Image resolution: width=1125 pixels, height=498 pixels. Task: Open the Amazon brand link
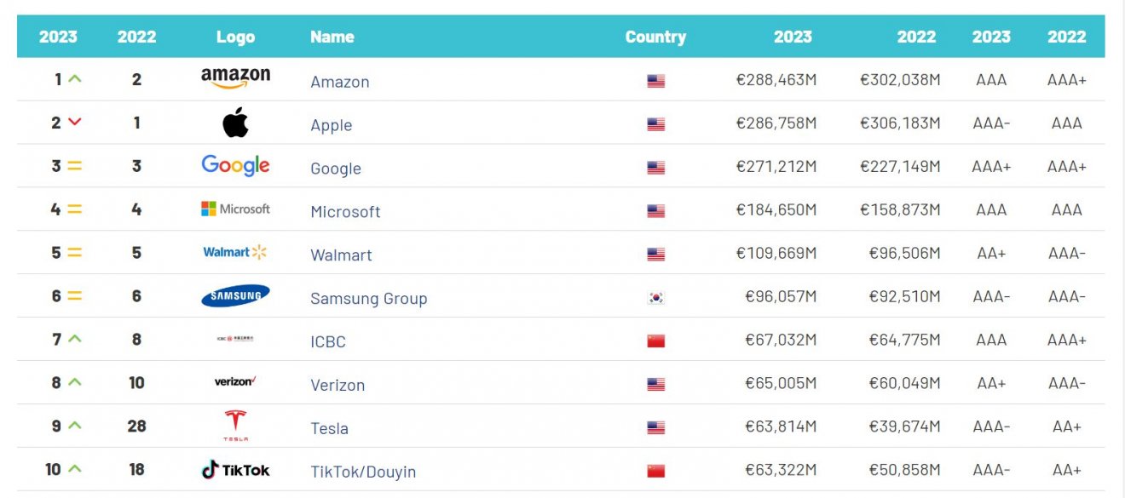coord(340,82)
